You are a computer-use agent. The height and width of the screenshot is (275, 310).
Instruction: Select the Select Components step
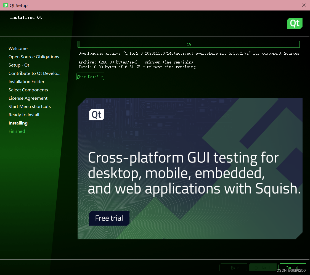[28, 90]
